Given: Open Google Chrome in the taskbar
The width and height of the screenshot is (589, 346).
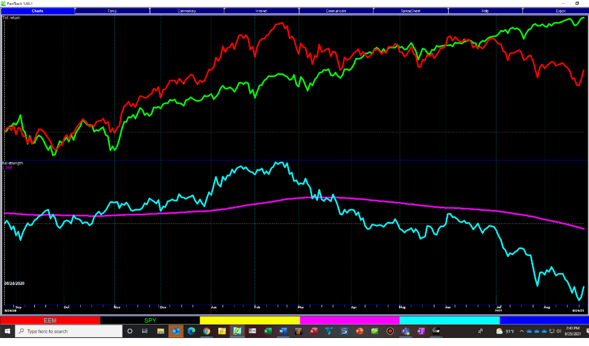Looking at the screenshot, I should point(206,332).
